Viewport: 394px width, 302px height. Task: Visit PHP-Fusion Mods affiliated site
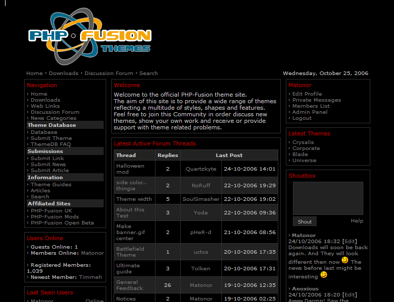[55, 216]
